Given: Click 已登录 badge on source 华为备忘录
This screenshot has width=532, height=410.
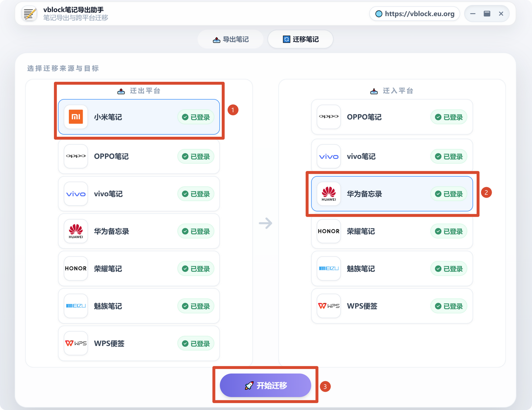Looking at the screenshot, I should tap(196, 231).
